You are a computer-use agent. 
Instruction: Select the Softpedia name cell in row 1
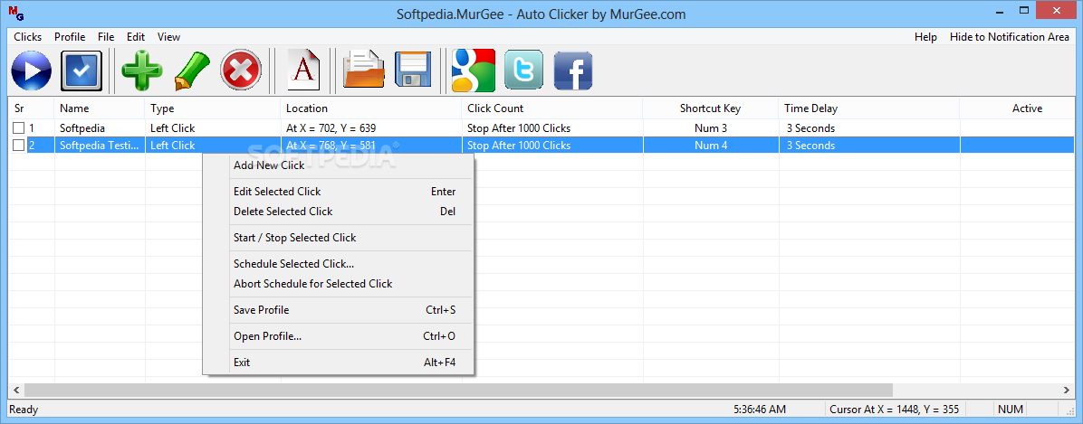(100, 128)
